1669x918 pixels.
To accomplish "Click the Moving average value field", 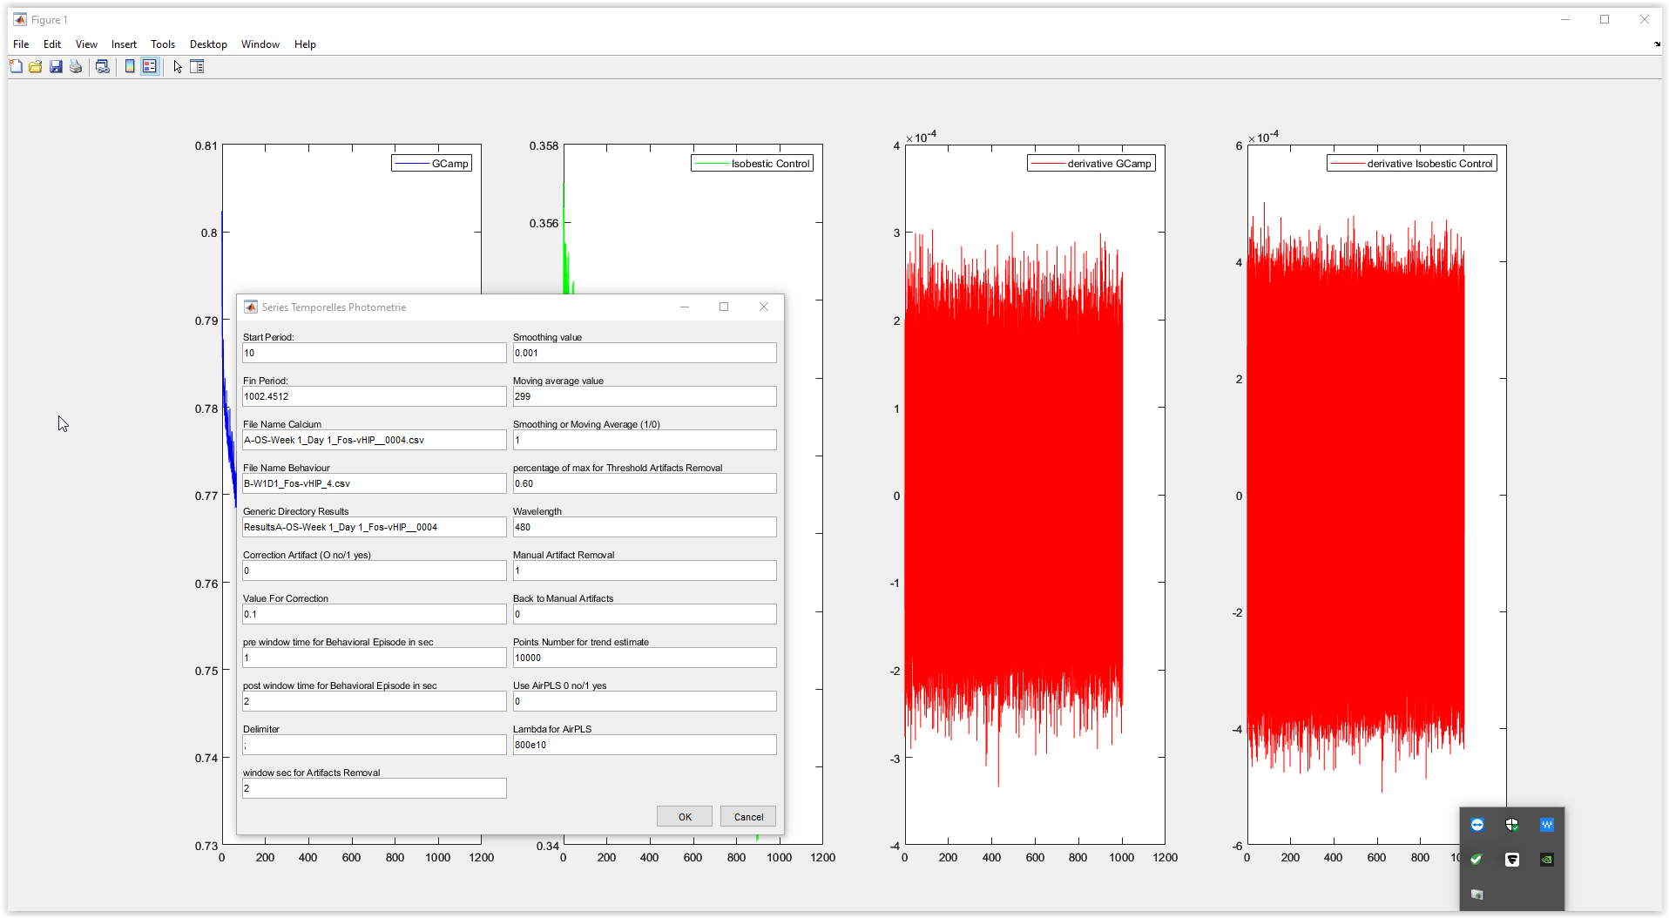I will 645,396.
